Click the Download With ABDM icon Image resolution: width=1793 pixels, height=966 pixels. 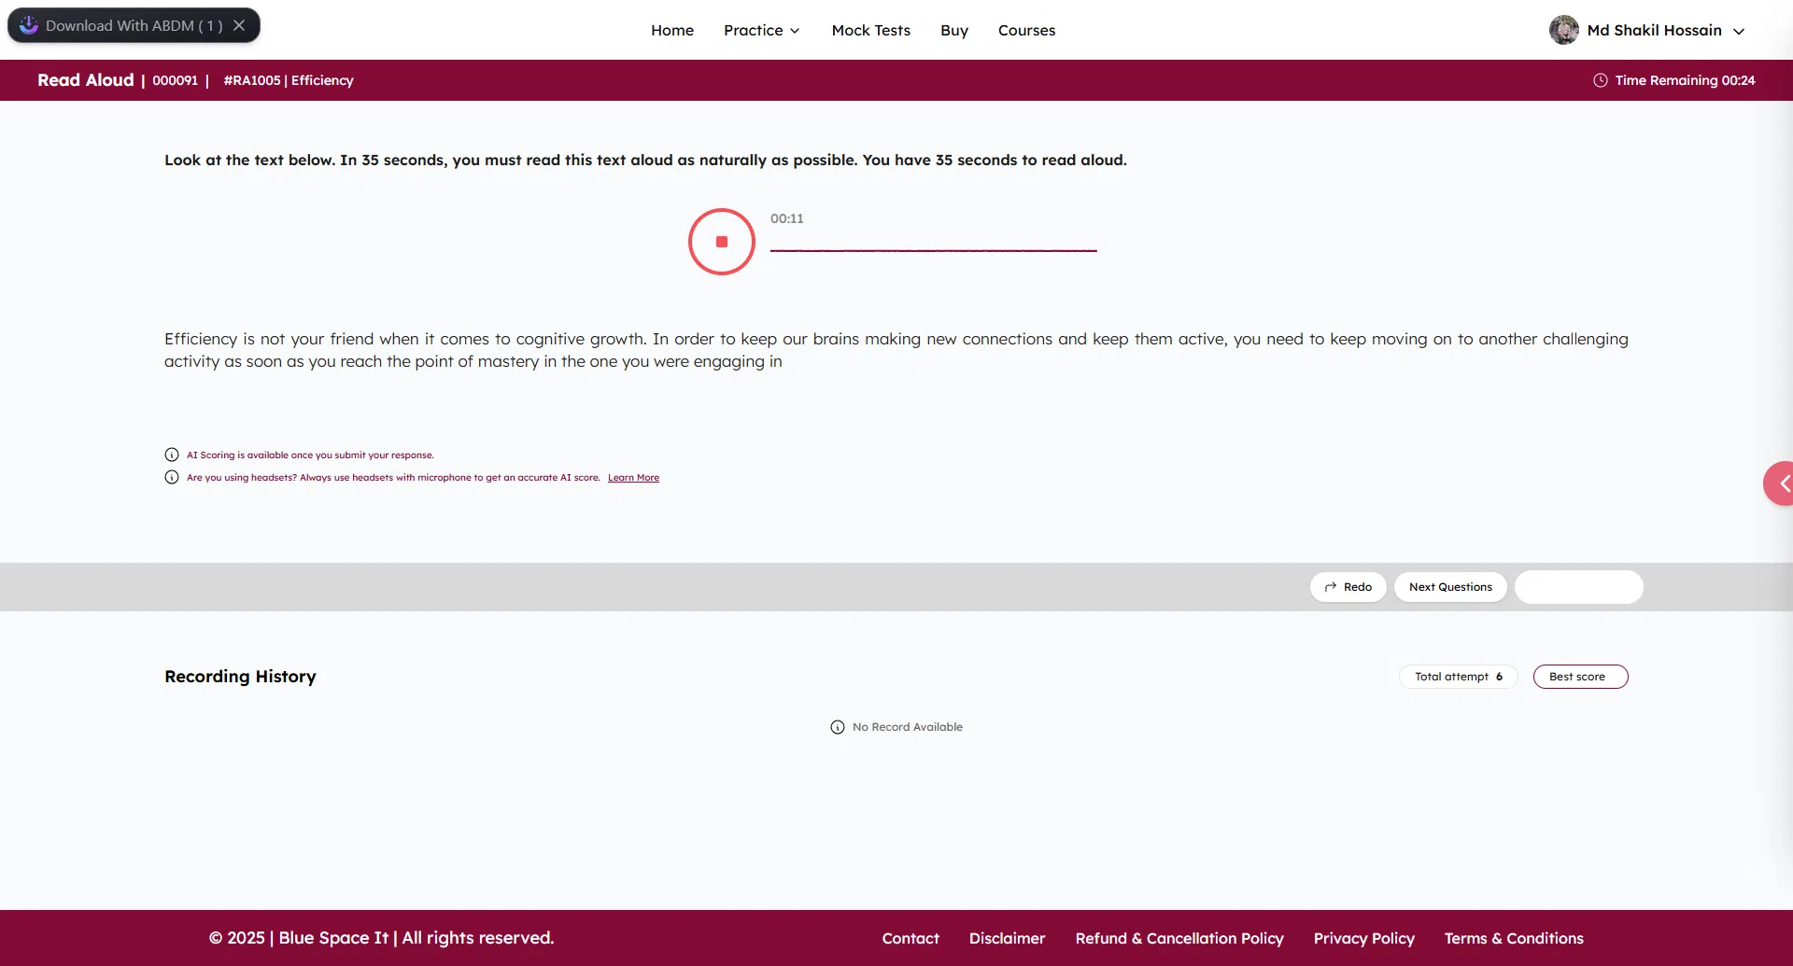pyautogui.click(x=29, y=25)
